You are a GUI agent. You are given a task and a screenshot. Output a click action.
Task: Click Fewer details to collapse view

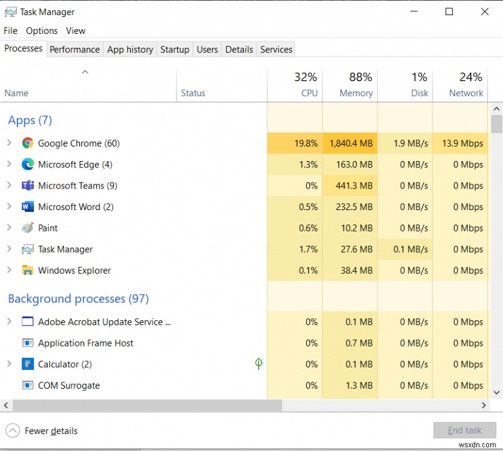click(x=42, y=431)
